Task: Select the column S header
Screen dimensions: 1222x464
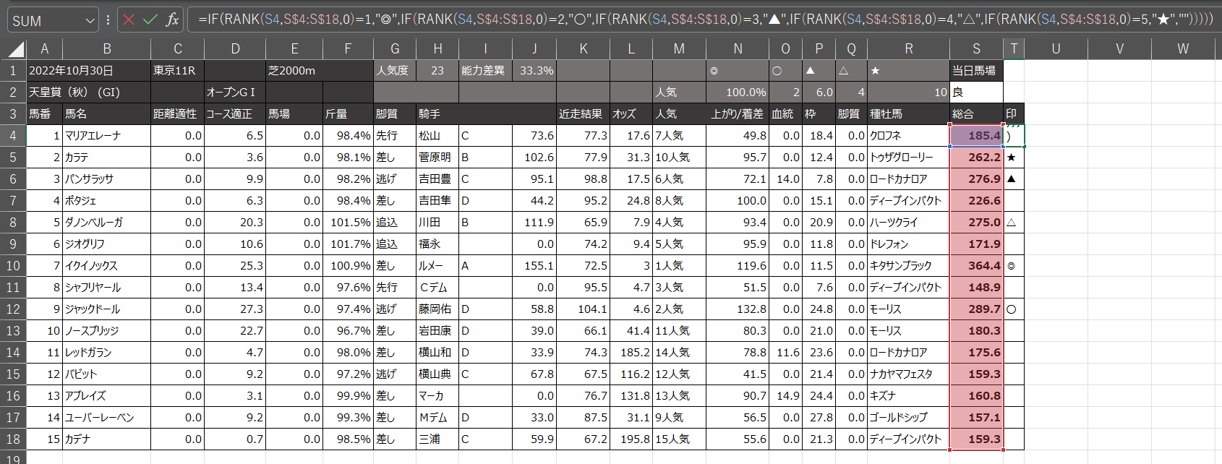Action: click(x=976, y=49)
